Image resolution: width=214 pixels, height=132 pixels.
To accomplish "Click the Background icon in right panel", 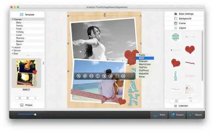I will pos(176,18).
